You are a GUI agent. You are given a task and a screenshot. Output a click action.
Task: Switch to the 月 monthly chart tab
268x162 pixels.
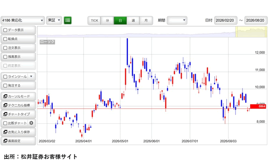(146, 21)
